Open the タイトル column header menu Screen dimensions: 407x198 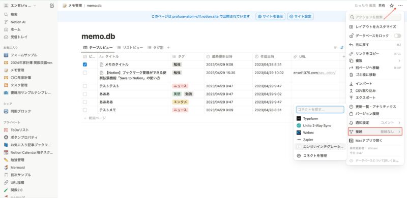[x=134, y=56]
